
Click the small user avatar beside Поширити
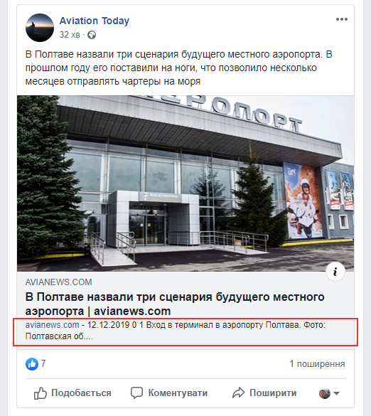[x=325, y=393]
